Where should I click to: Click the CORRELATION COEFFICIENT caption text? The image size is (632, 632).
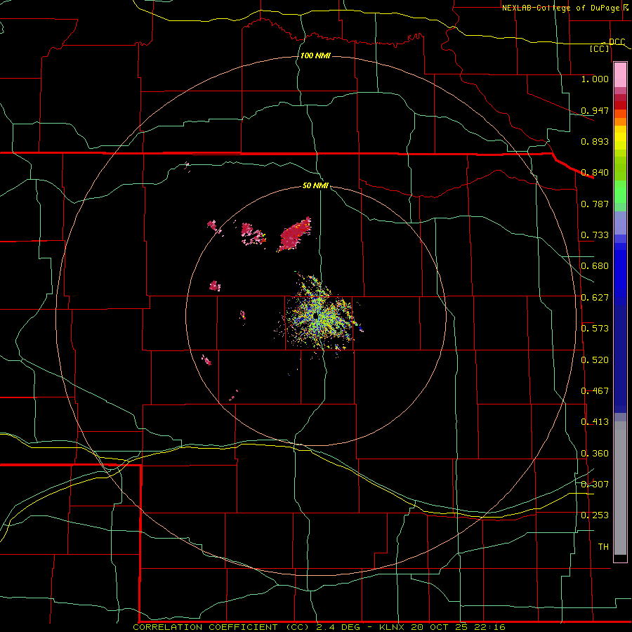[x=205, y=627]
